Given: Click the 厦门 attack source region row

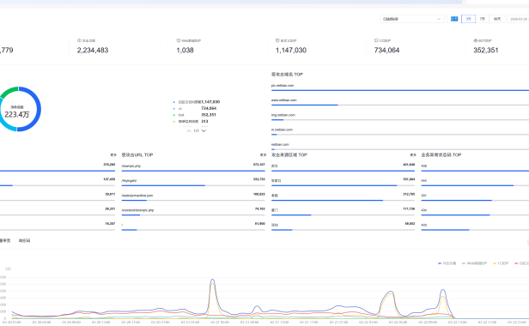Looking at the screenshot, I should [344, 212].
